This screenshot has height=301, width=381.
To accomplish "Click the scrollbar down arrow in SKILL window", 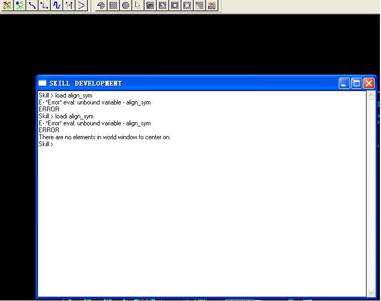I will click(371, 292).
